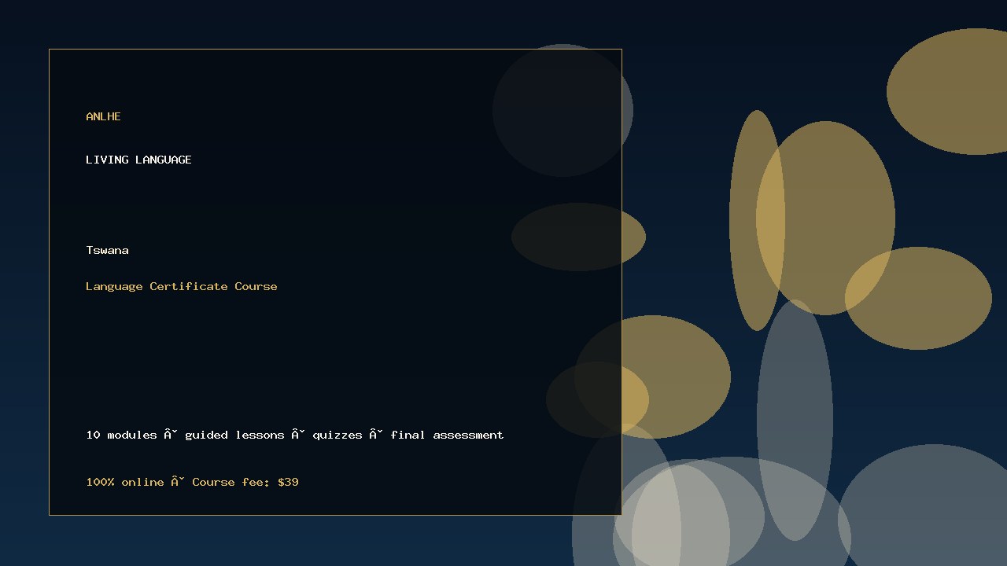Click the Tswana title

pyautogui.click(x=107, y=250)
